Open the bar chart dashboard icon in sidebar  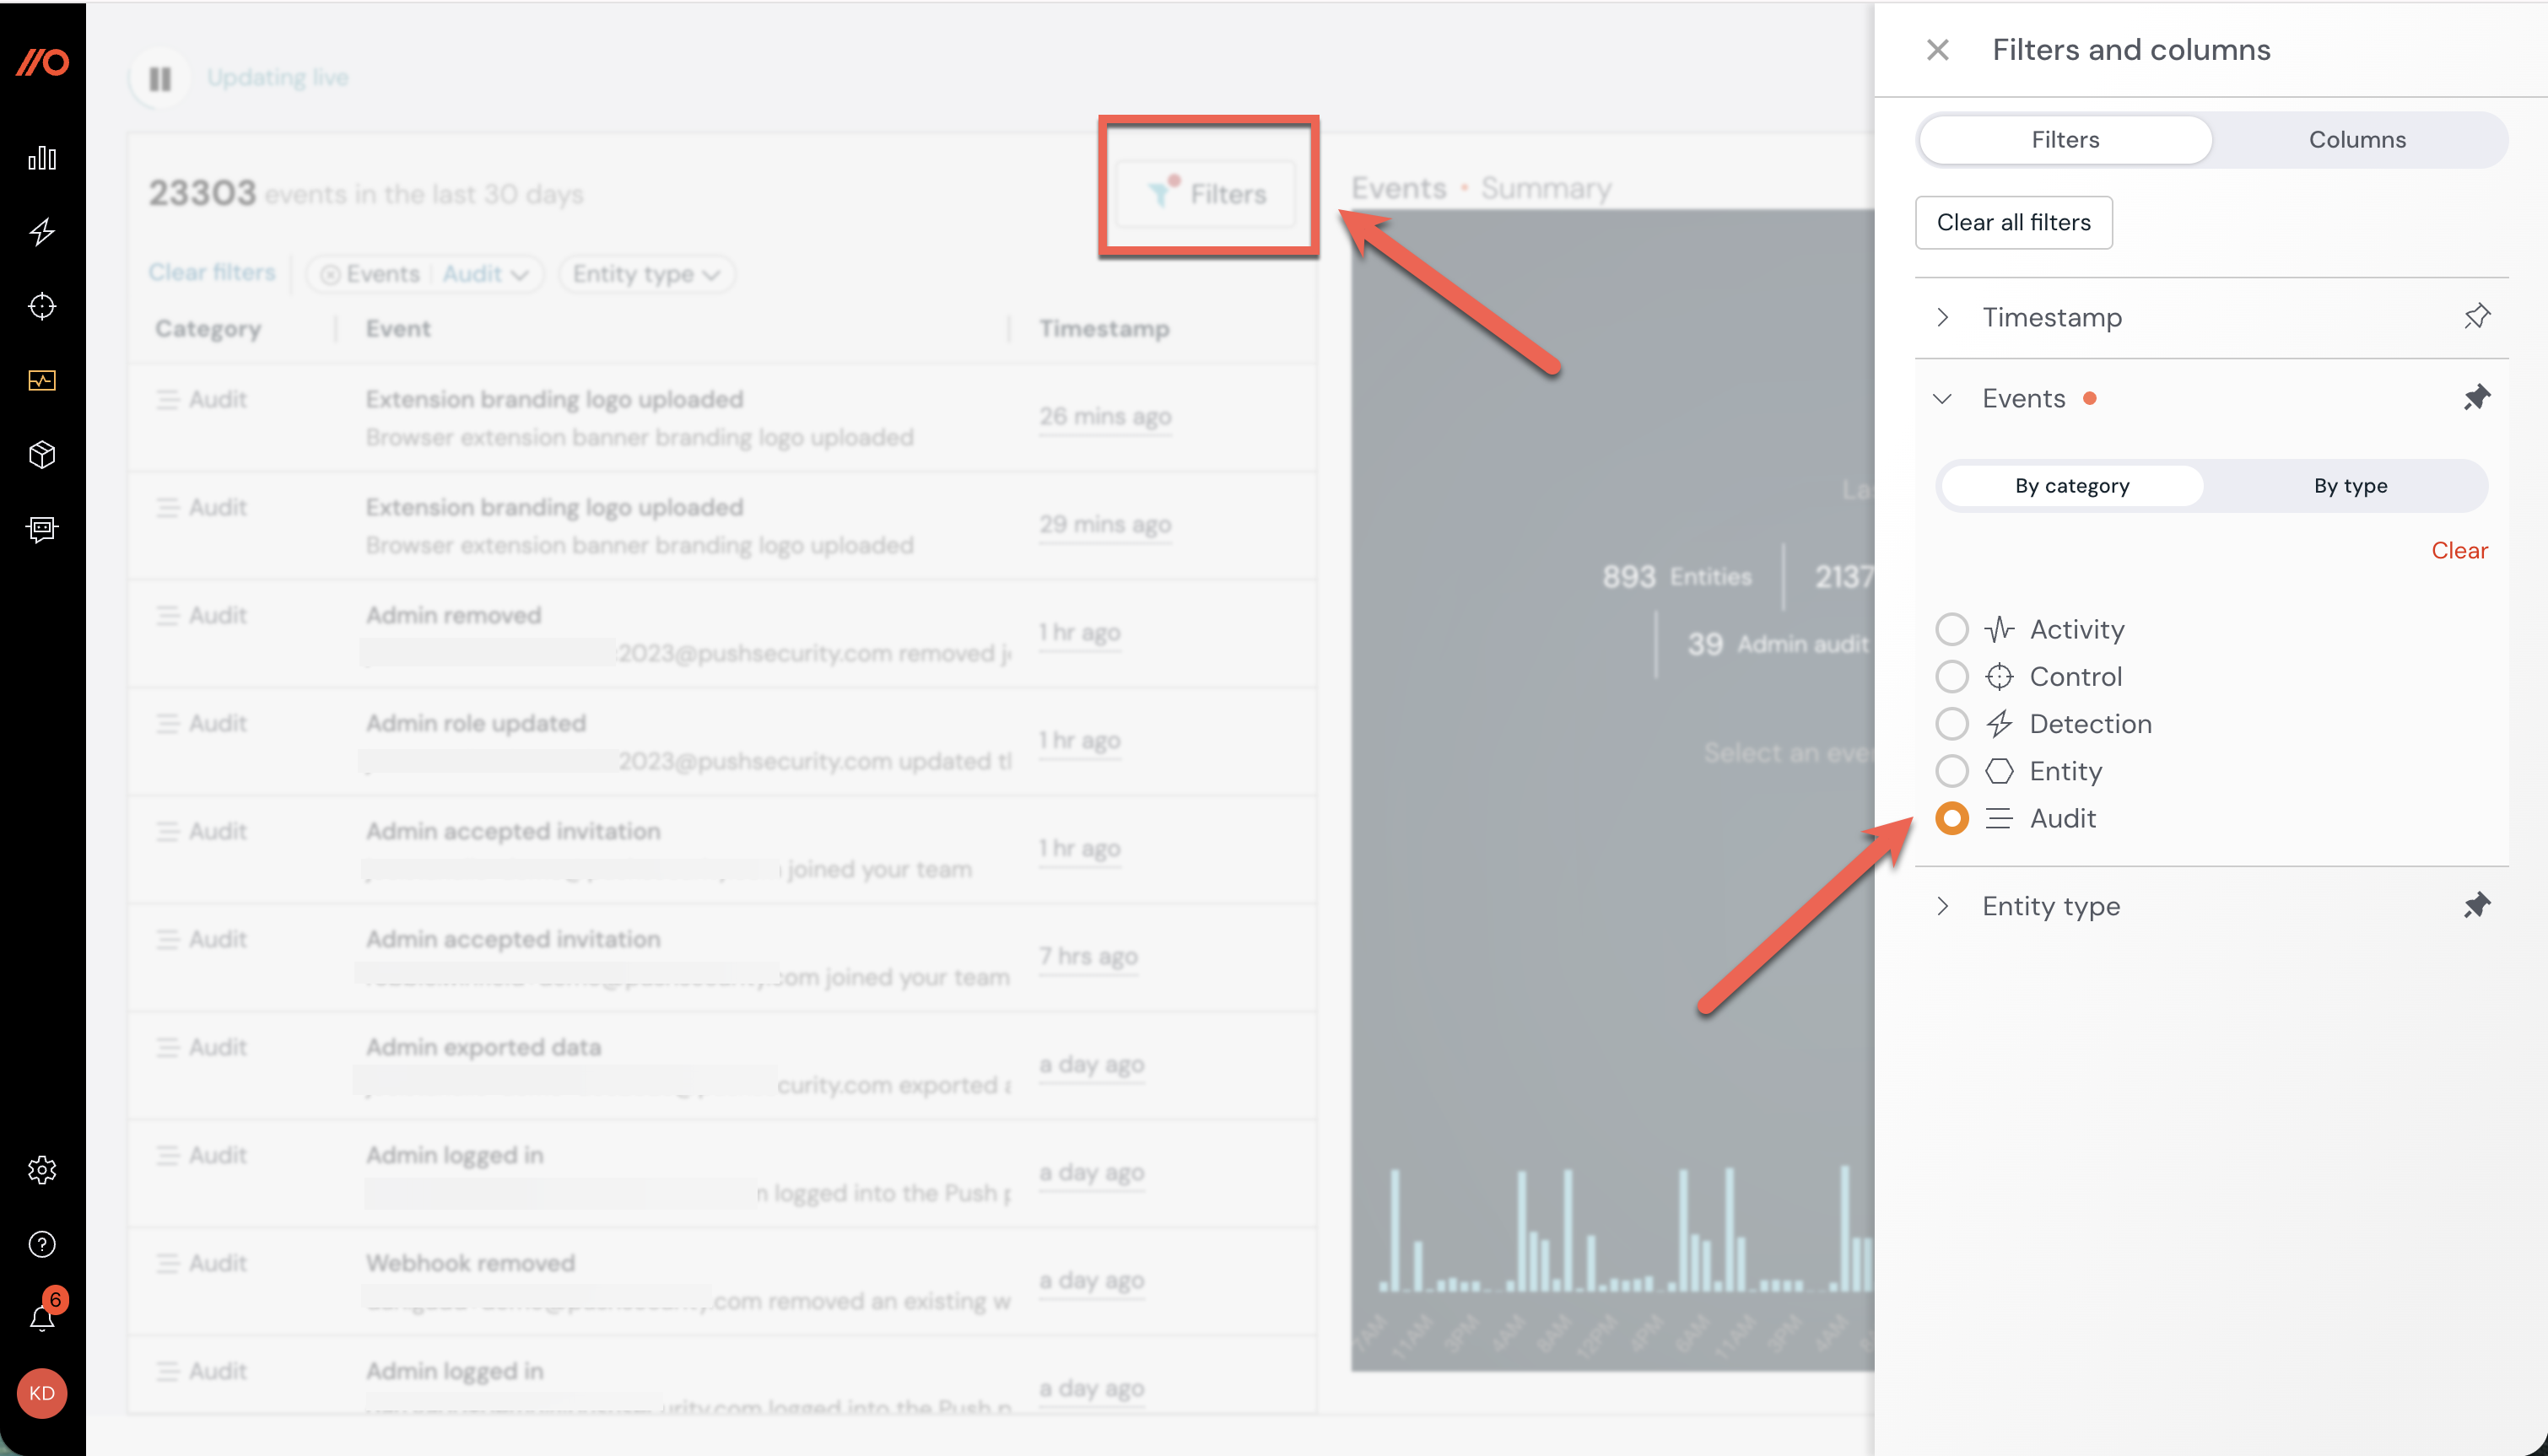42,158
